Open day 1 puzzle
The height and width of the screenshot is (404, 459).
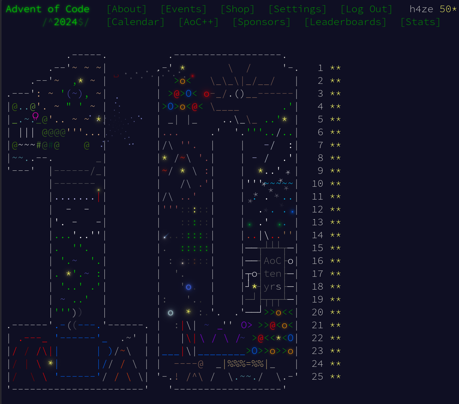[320, 68]
